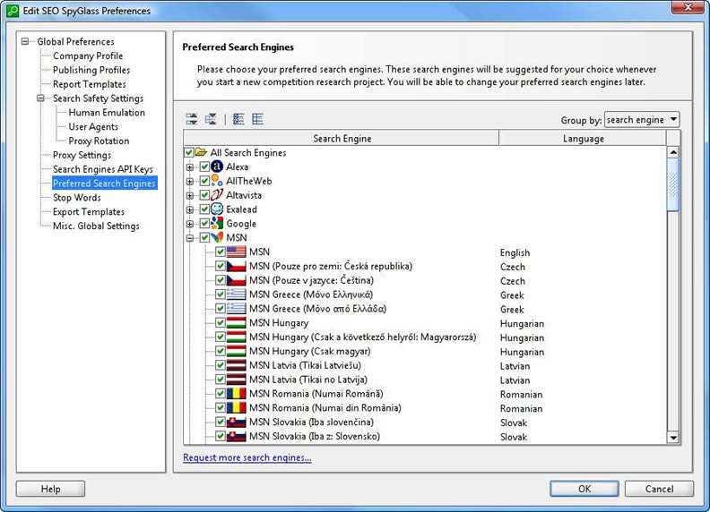The width and height of the screenshot is (710, 512).
Task: Click the scrollbar down arrow in the list
Action: coord(673,437)
